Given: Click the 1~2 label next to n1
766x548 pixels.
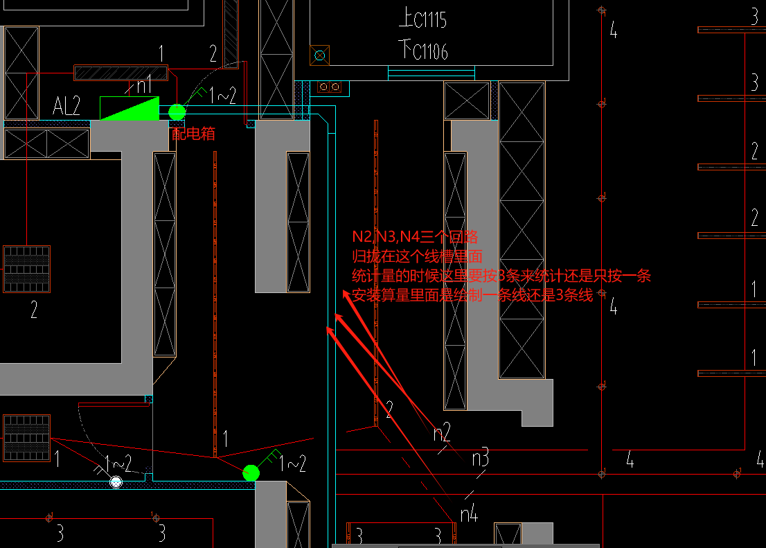Looking at the screenshot, I should 223,95.
